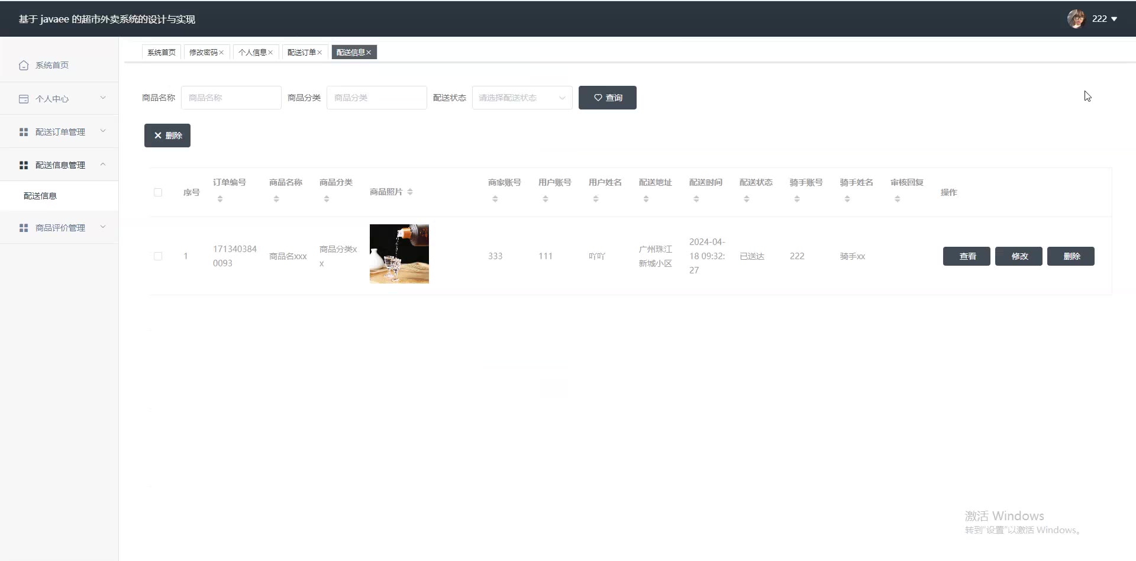This screenshot has width=1136, height=561.
Task: Expand the 商品评价管理 sidebar menu
Action: [59, 228]
